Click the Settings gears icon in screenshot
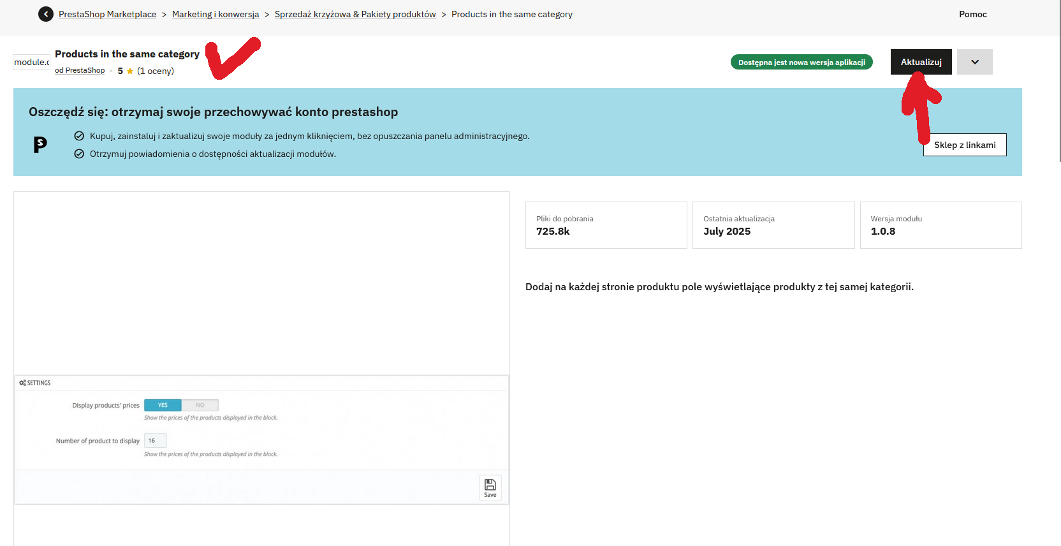Screen dimensions: 1061x546 [x=22, y=383]
